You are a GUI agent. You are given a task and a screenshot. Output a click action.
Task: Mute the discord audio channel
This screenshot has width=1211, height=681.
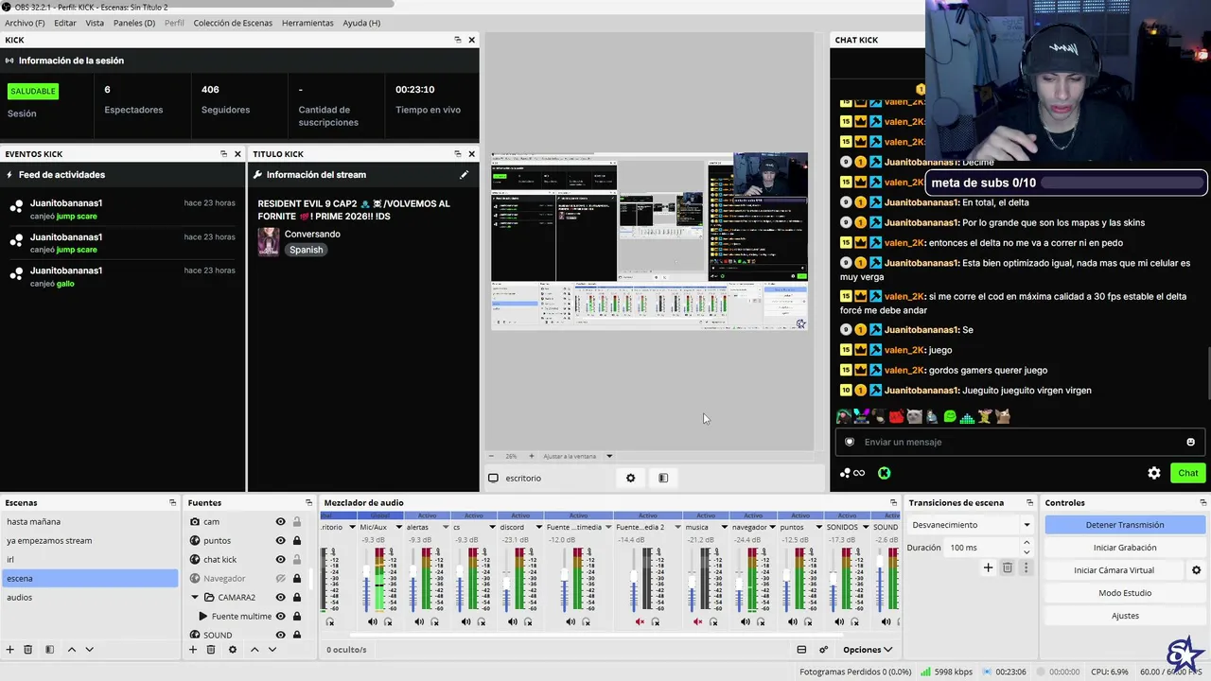click(x=513, y=621)
